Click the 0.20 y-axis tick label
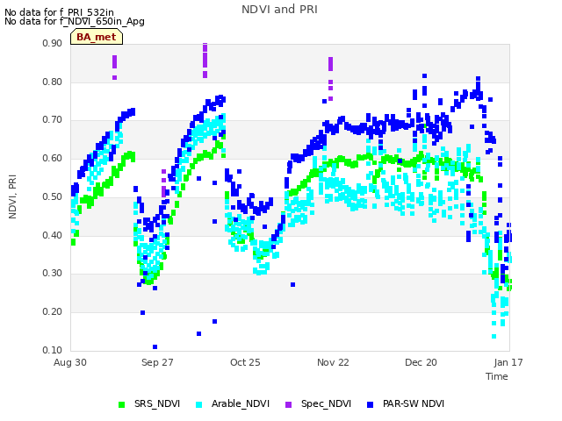Viewport: 562px width, 421px height. 53,312
